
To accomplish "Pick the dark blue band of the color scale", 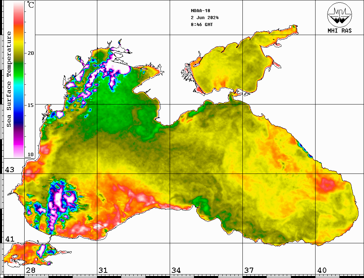I will point(19,119).
